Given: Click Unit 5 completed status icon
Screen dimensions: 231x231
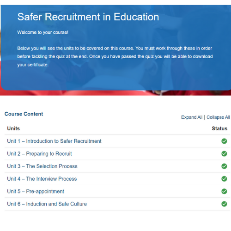Looking at the screenshot, I should (x=224, y=191).
